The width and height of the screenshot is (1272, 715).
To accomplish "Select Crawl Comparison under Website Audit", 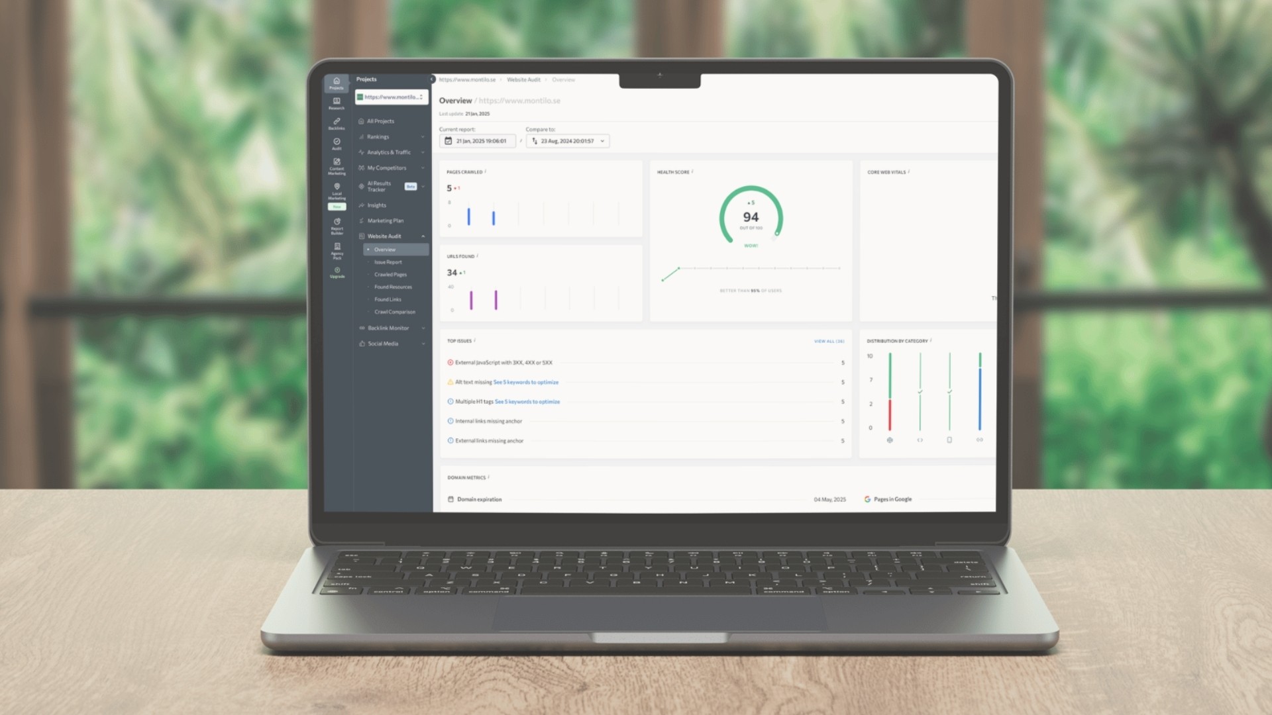I will [x=395, y=312].
